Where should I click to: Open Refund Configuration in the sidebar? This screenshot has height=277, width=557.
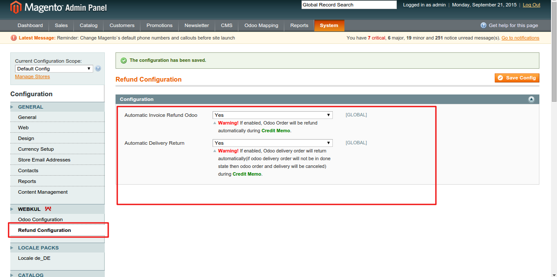tap(44, 230)
